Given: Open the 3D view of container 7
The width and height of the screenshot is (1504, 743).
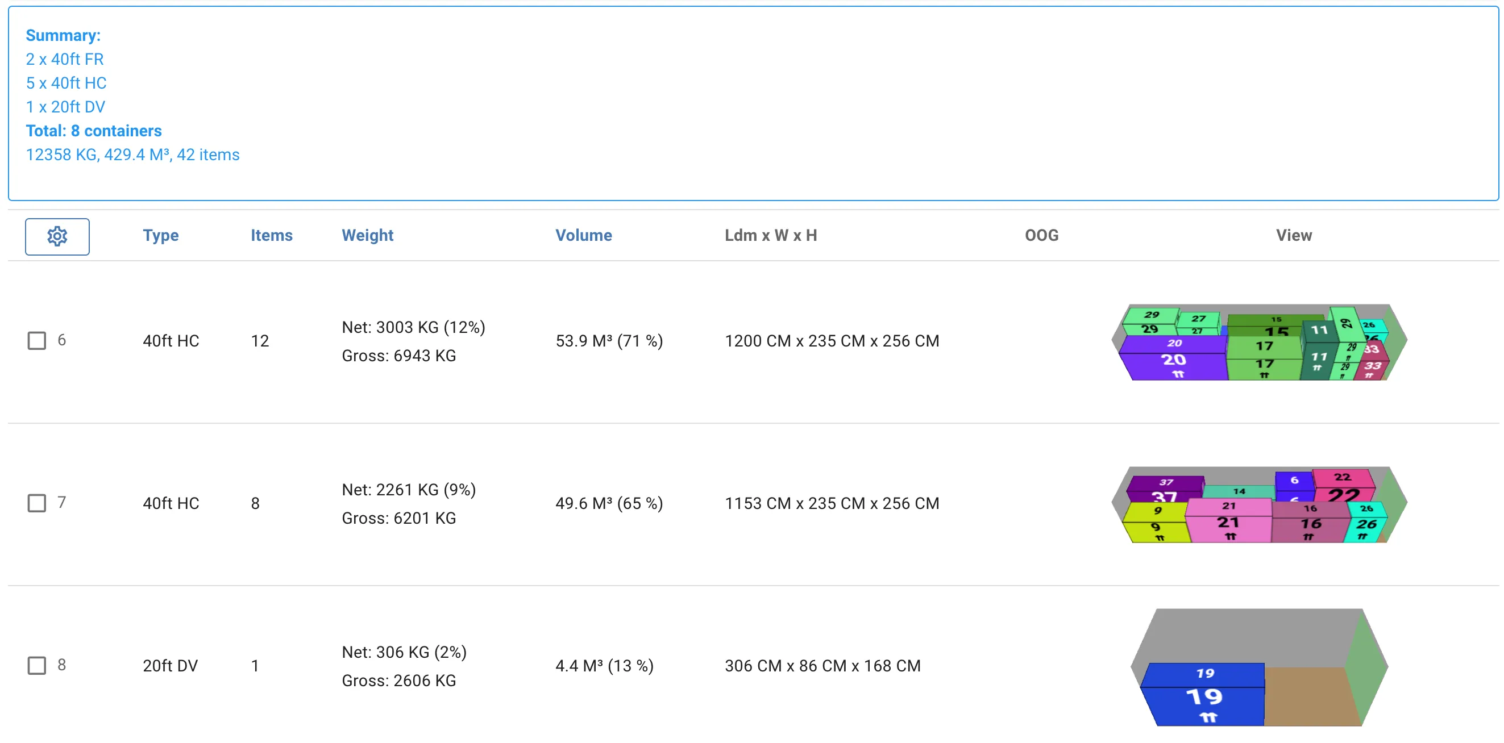Looking at the screenshot, I should click(x=1258, y=504).
